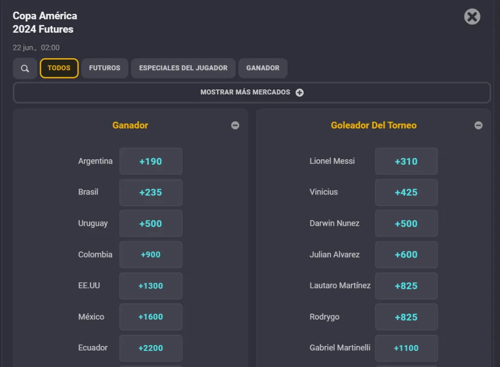Select Vinicius at +425
This screenshot has width=500, height=367.
406,192
